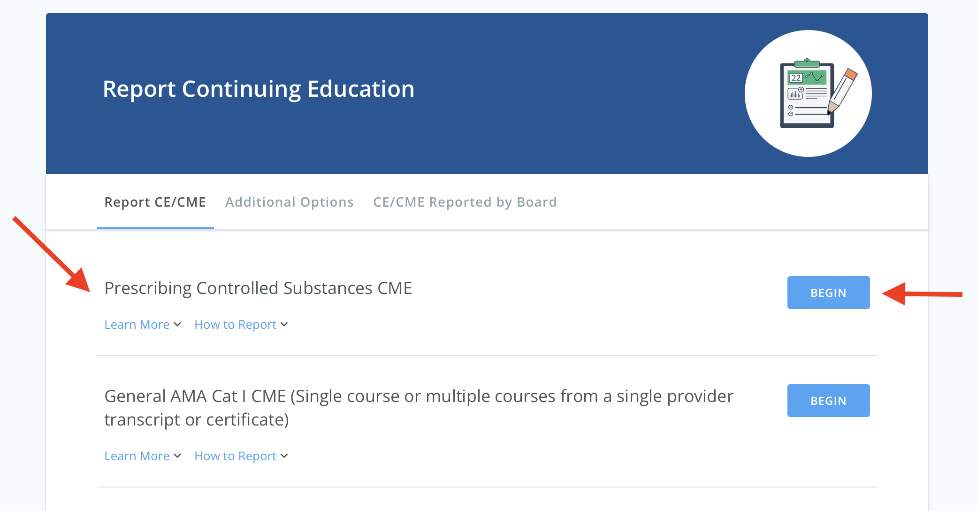Click chevron next to second How to Report
Viewport: 977px width, 511px height.
(x=284, y=456)
